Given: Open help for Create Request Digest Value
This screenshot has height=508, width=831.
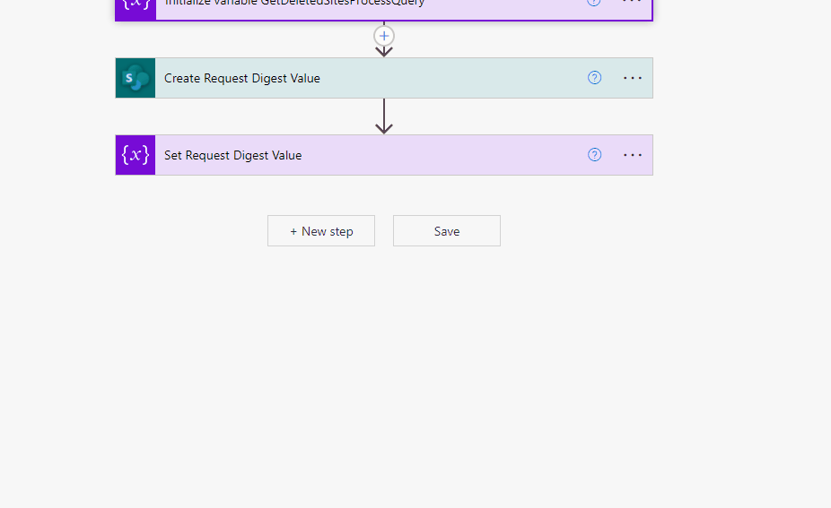Looking at the screenshot, I should click(x=594, y=78).
